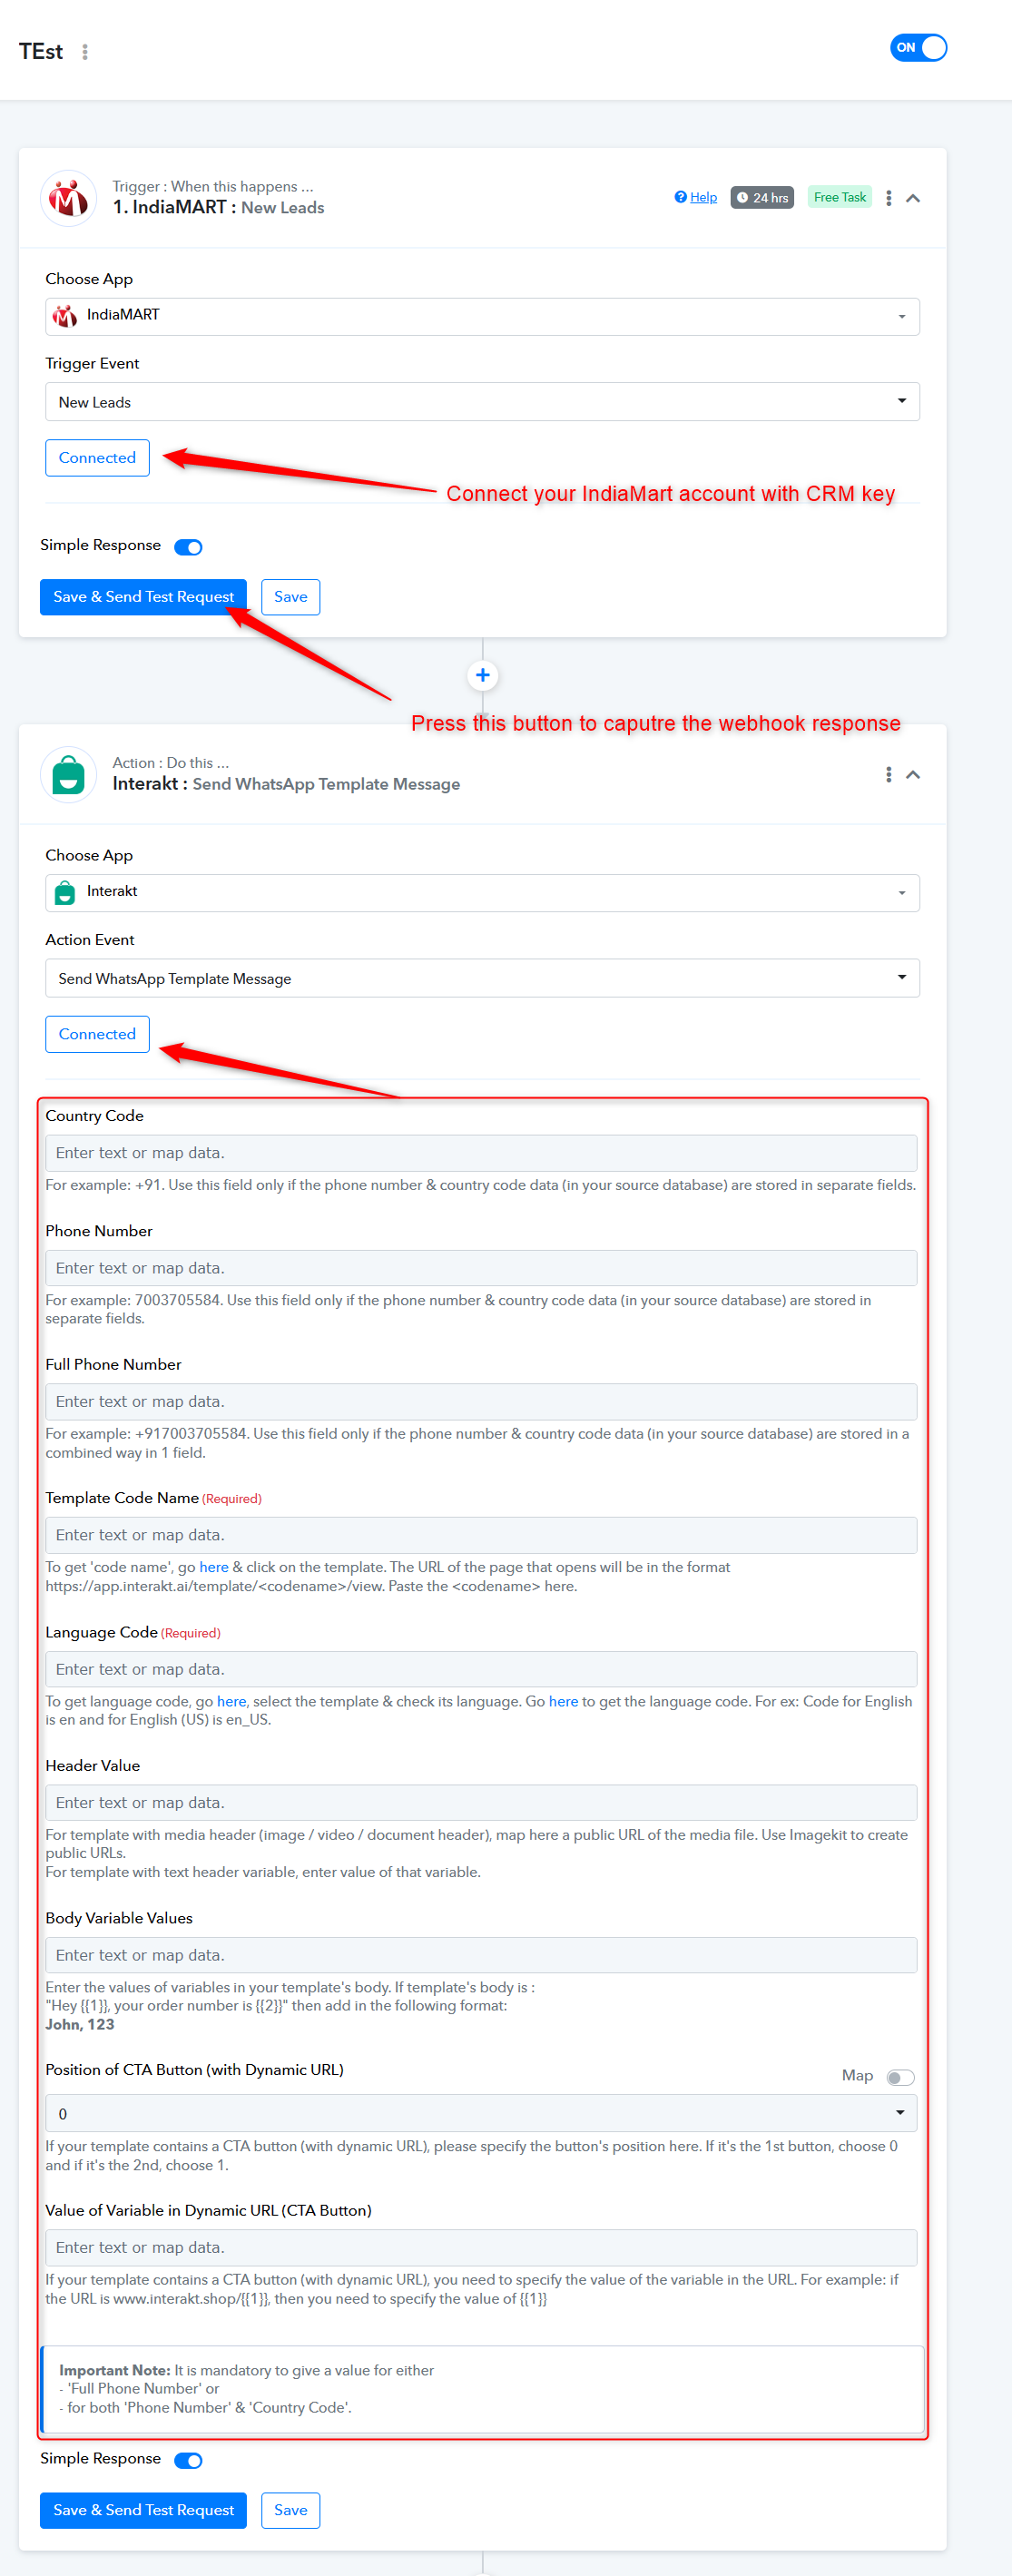
Task: Open the Help link in trigger step
Action: click(696, 198)
